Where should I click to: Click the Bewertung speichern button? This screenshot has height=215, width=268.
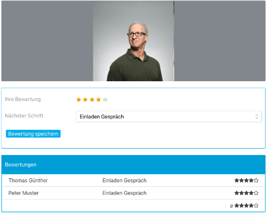click(x=33, y=134)
